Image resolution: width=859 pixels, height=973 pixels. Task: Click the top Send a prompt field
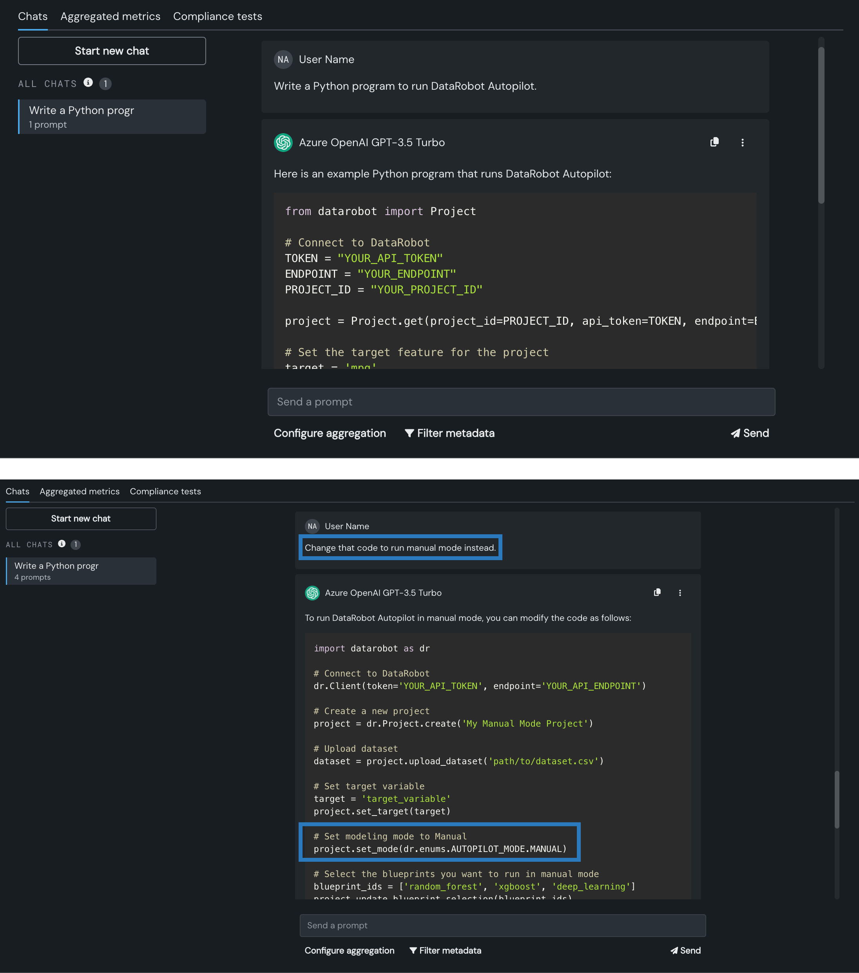pyautogui.click(x=521, y=402)
